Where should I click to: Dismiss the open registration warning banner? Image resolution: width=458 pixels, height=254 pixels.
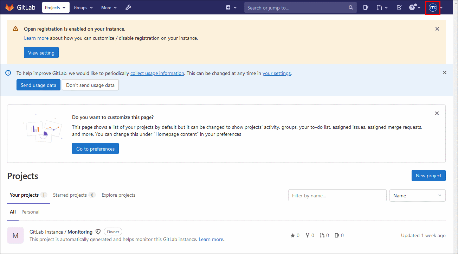click(437, 29)
